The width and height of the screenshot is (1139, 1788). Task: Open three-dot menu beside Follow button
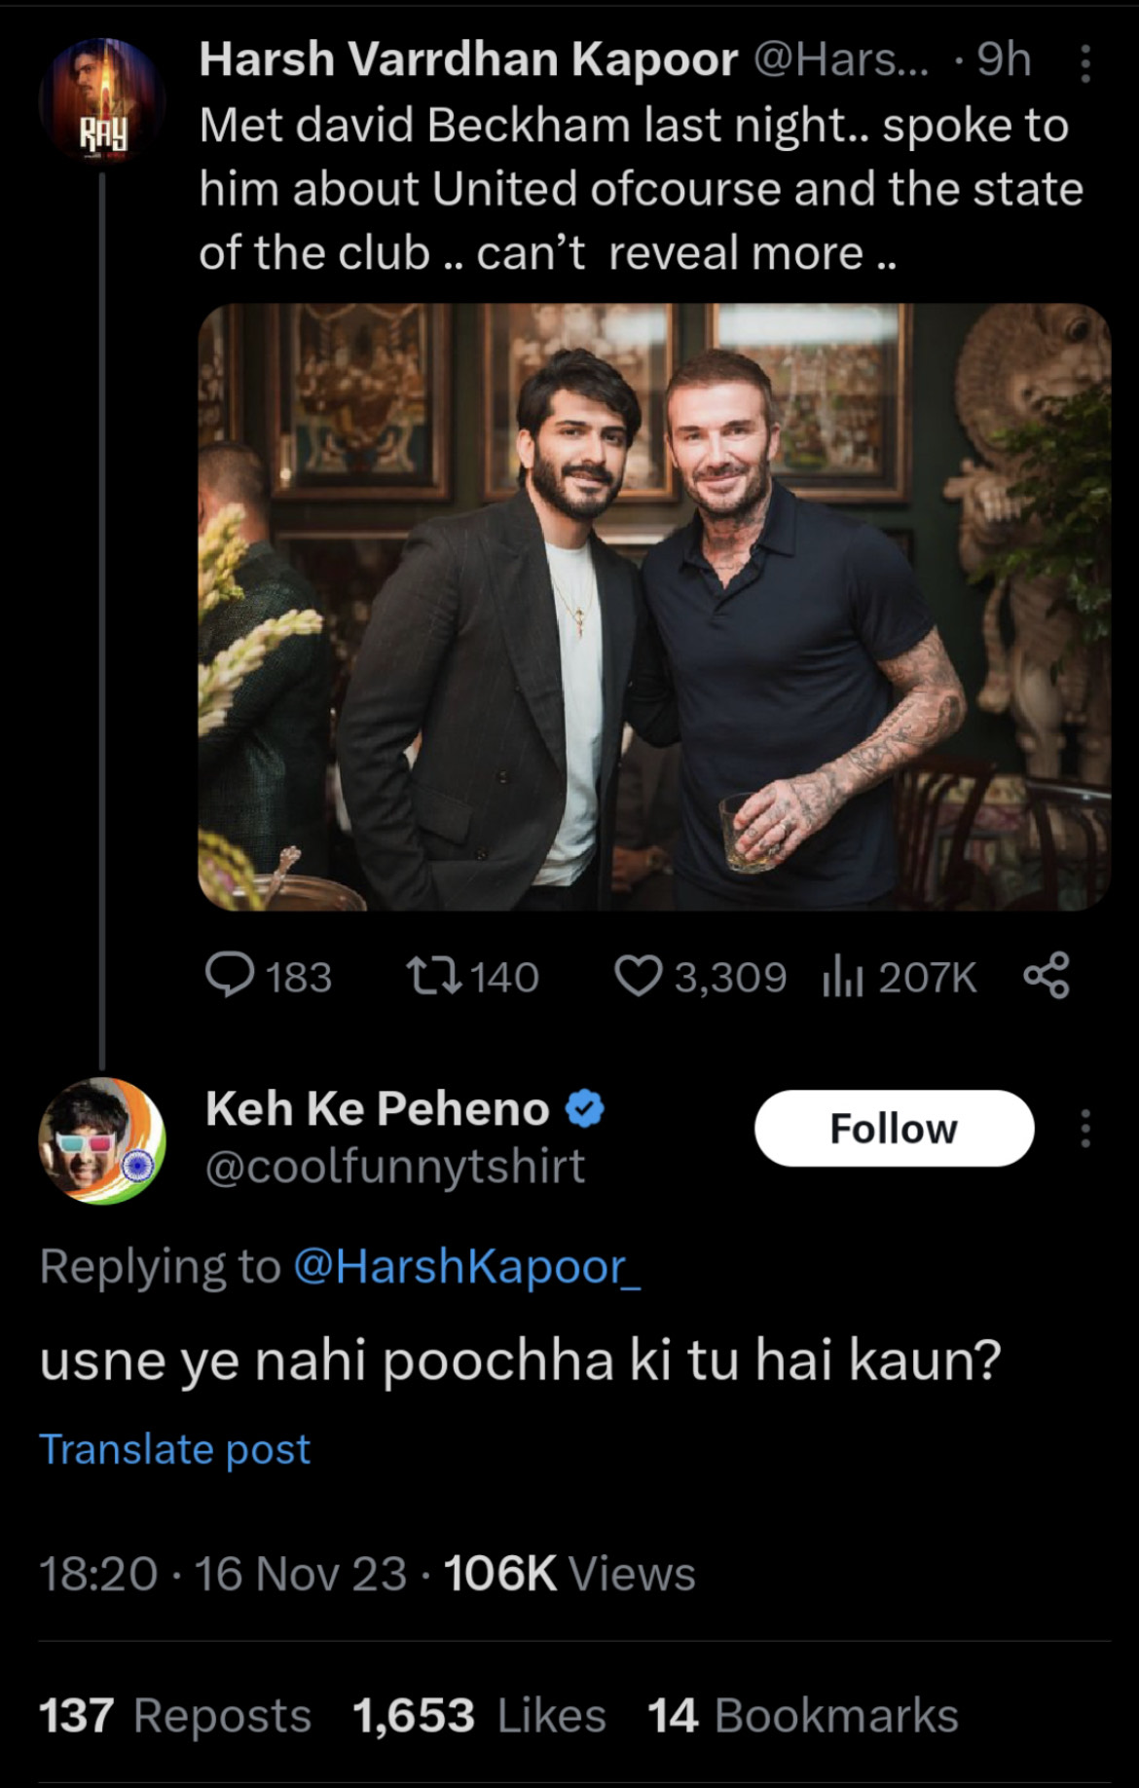[x=1085, y=1129]
